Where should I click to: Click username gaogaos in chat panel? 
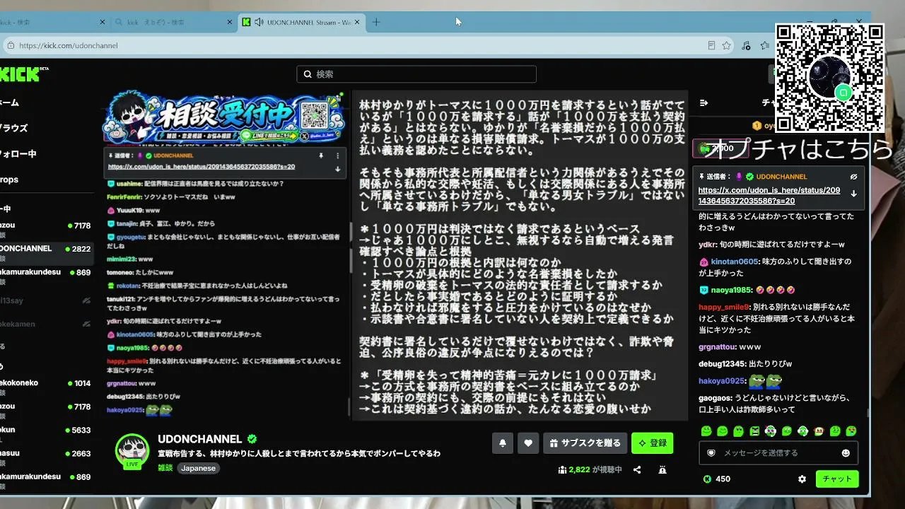[x=715, y=398]
